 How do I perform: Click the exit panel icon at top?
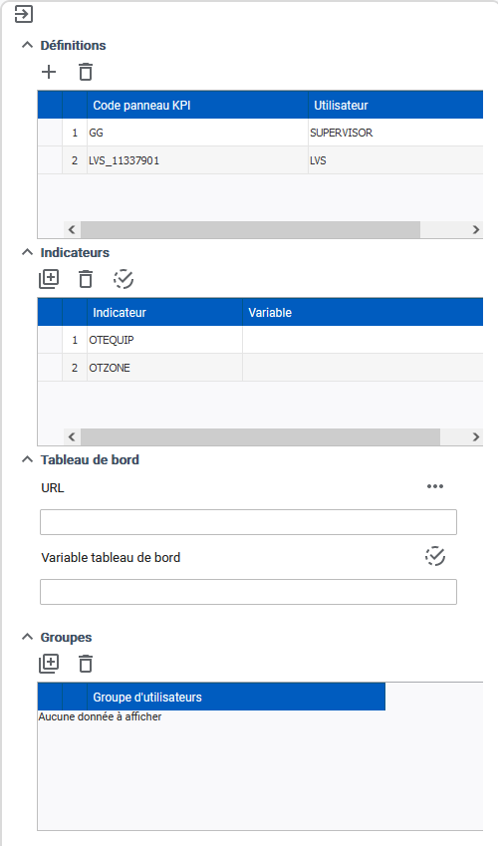click(23, 14)
